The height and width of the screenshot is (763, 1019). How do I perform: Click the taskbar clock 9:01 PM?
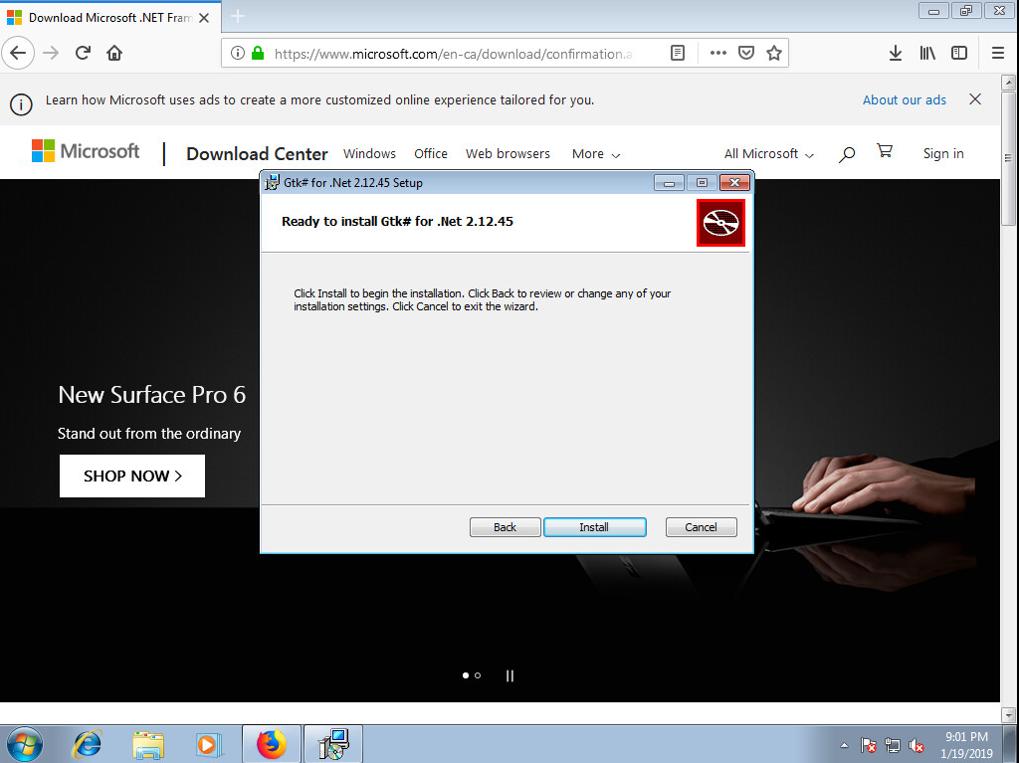point(966,737)
